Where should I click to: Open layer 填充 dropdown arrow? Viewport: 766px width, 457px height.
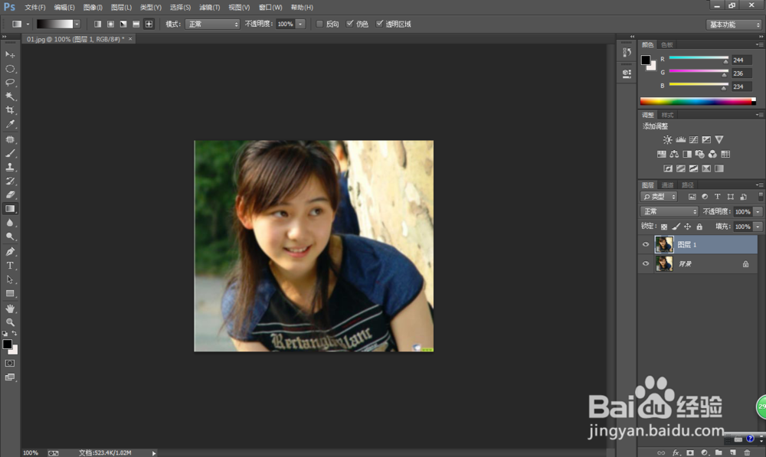(x=758, y=227)
